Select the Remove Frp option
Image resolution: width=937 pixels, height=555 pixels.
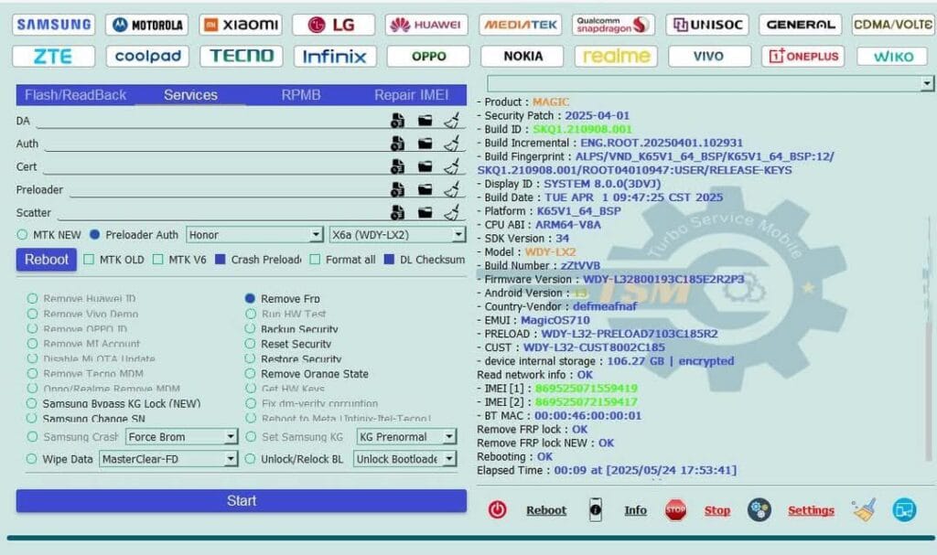251,298
